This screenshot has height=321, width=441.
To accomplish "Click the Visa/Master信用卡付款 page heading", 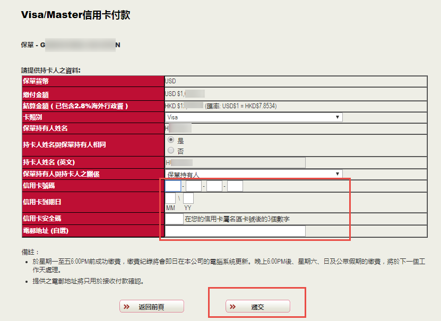I will (75, 15).
